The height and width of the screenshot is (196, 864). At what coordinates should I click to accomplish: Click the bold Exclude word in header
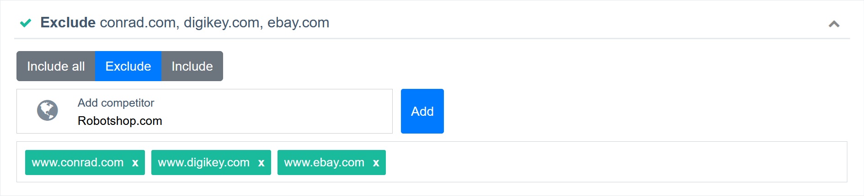68,22
